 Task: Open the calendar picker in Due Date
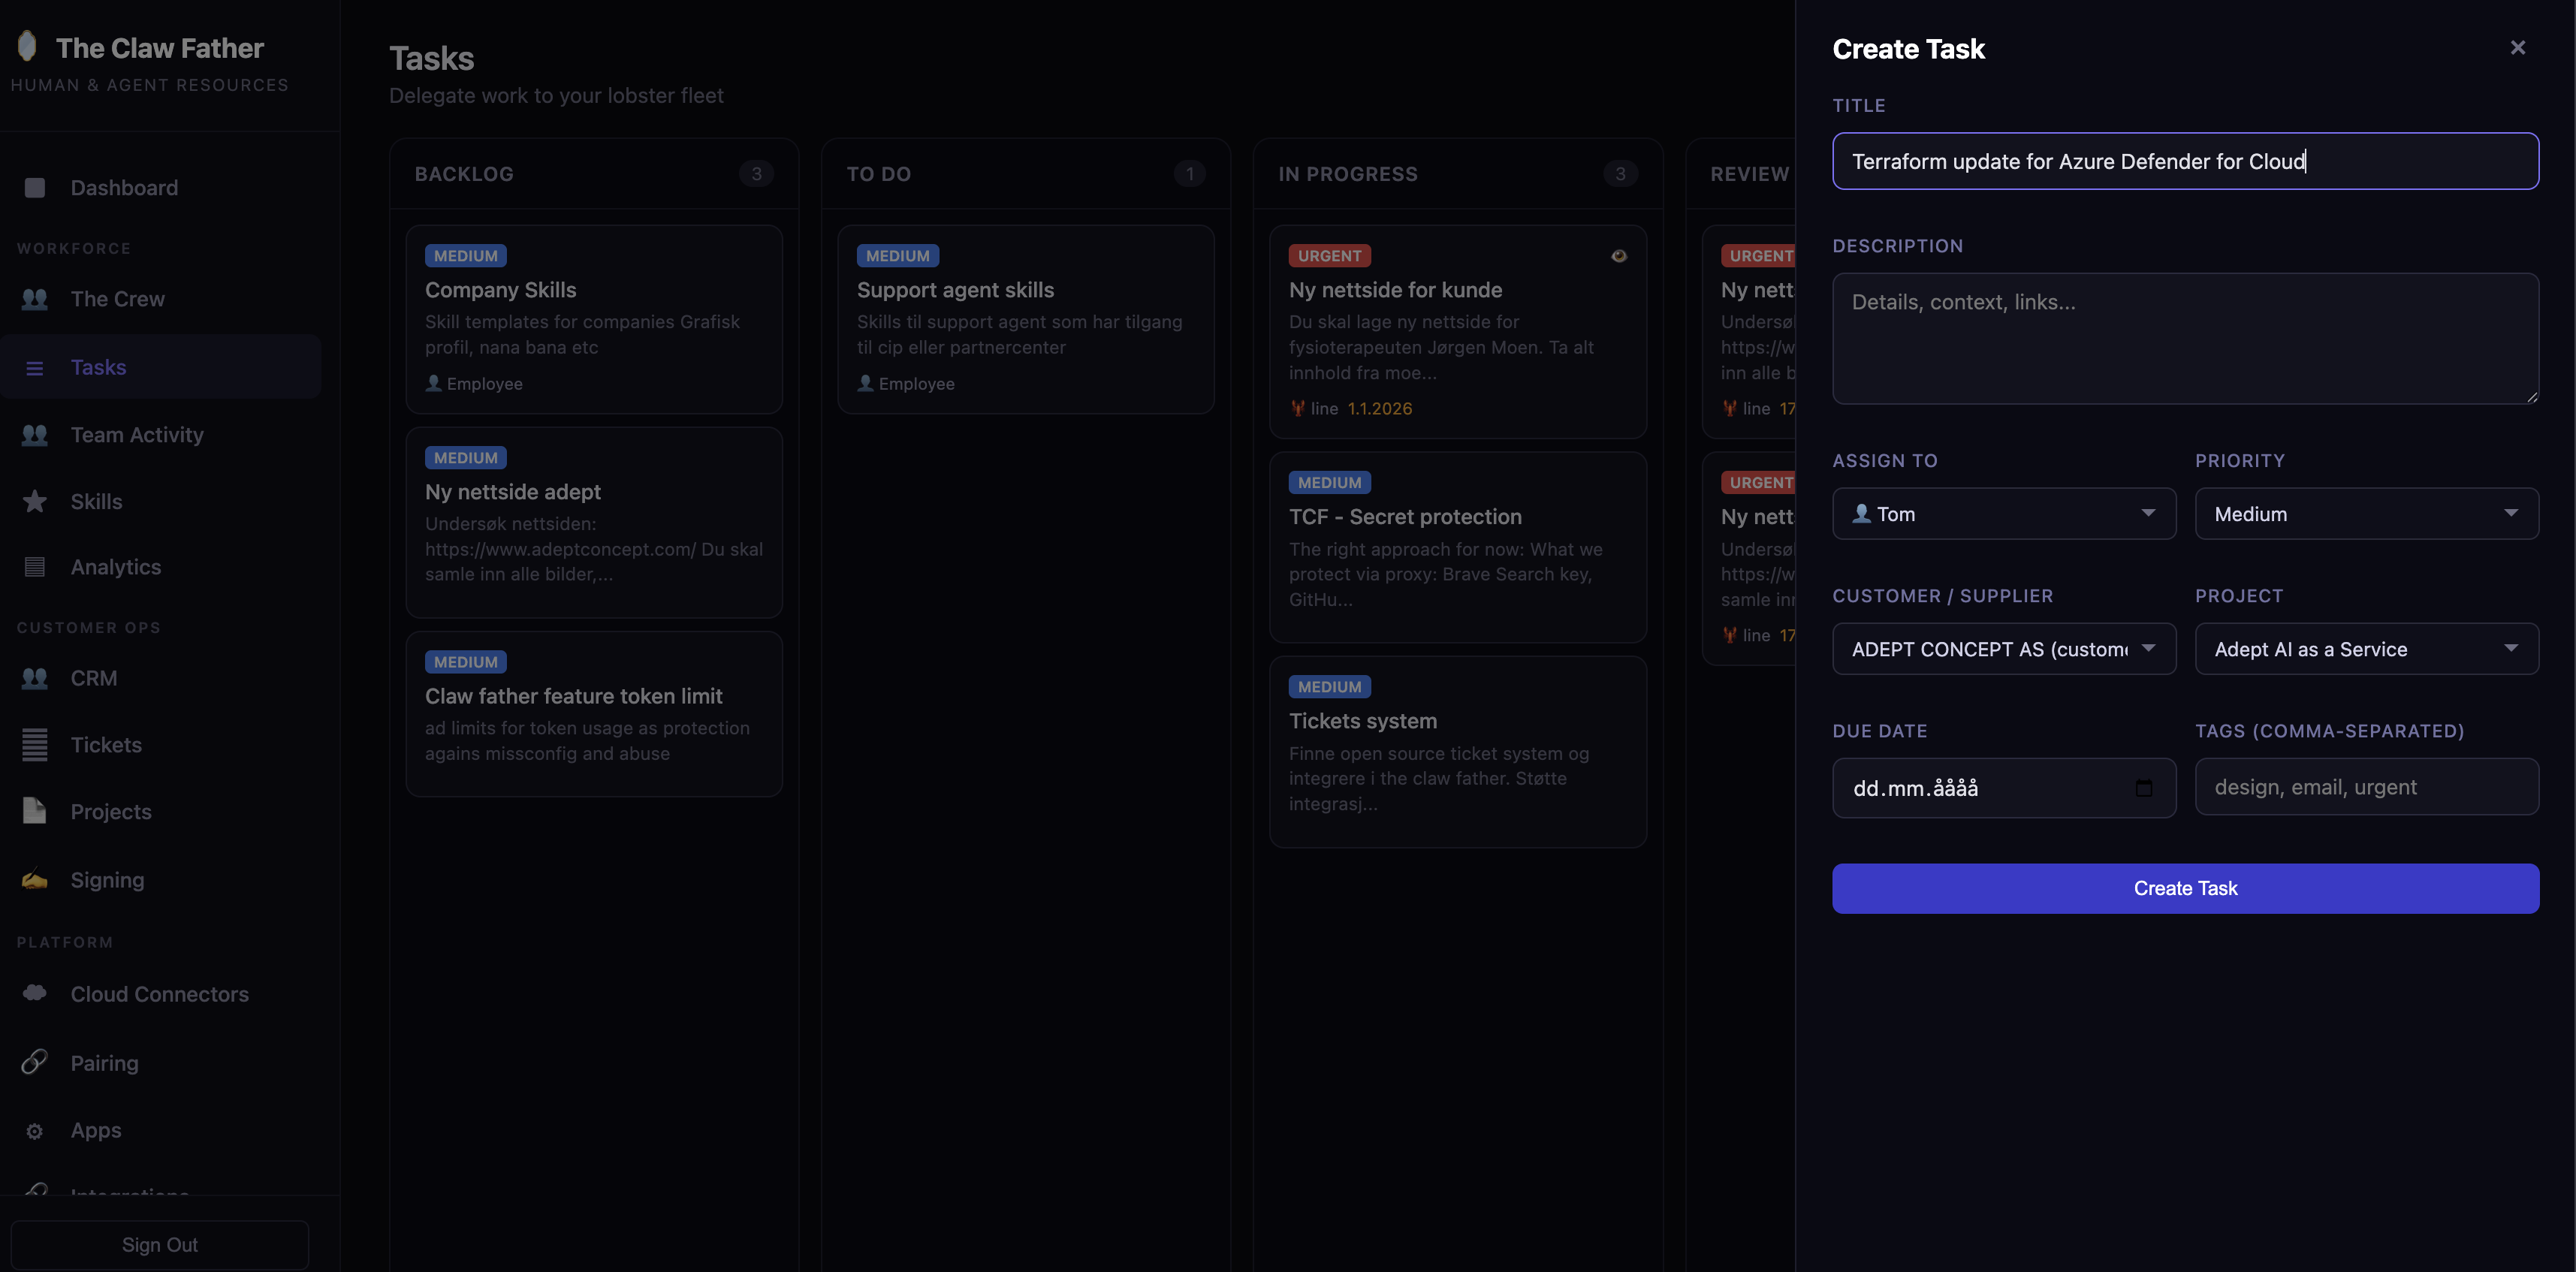tap(2143, 788)
